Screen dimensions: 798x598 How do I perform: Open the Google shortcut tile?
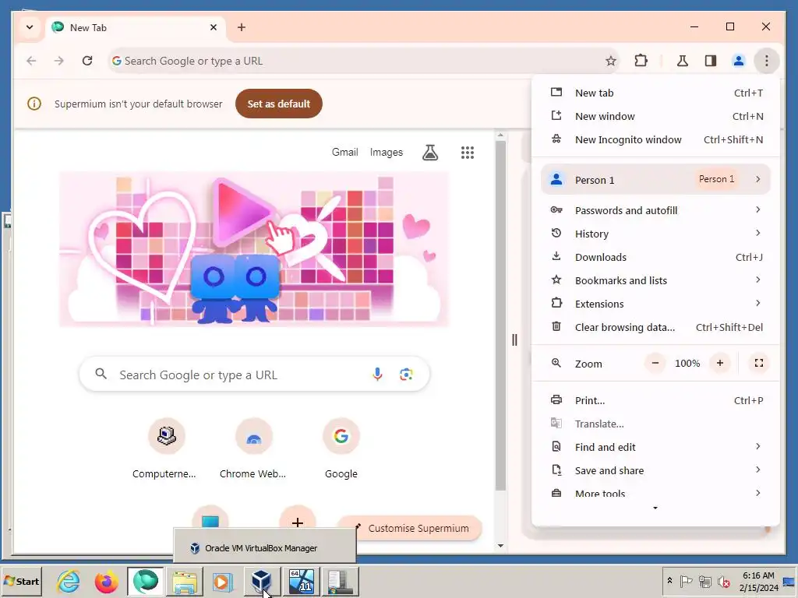coord(341,448)
